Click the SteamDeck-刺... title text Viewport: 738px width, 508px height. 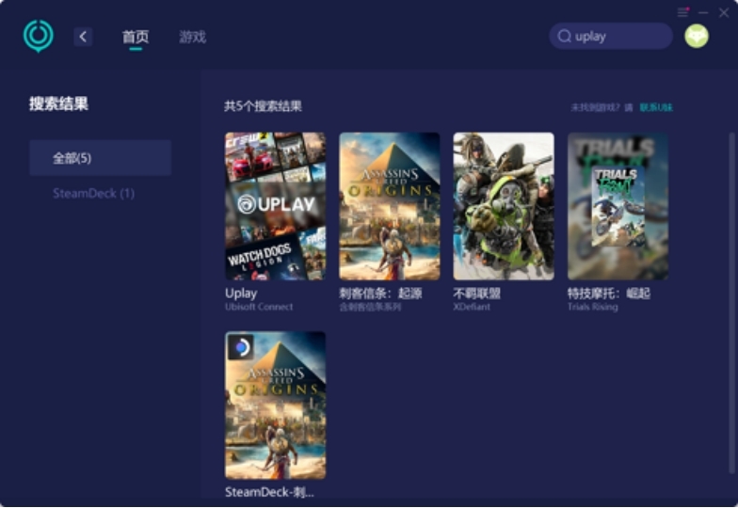[x=269, y=492]
